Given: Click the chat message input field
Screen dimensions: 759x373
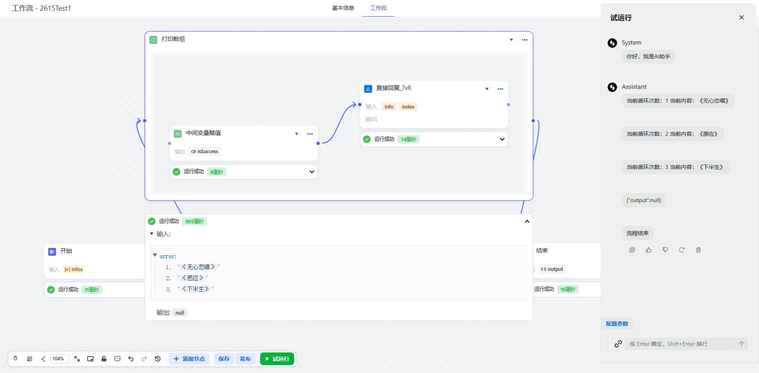Looking at the screenshot, I should (680, 344).
